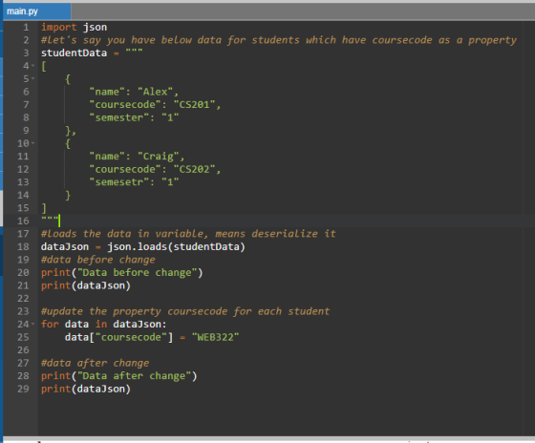The width and height of the screenshot is (535, 443).
Task: Click the 'studentData' variable on line 3
Action: click(75, 53)
